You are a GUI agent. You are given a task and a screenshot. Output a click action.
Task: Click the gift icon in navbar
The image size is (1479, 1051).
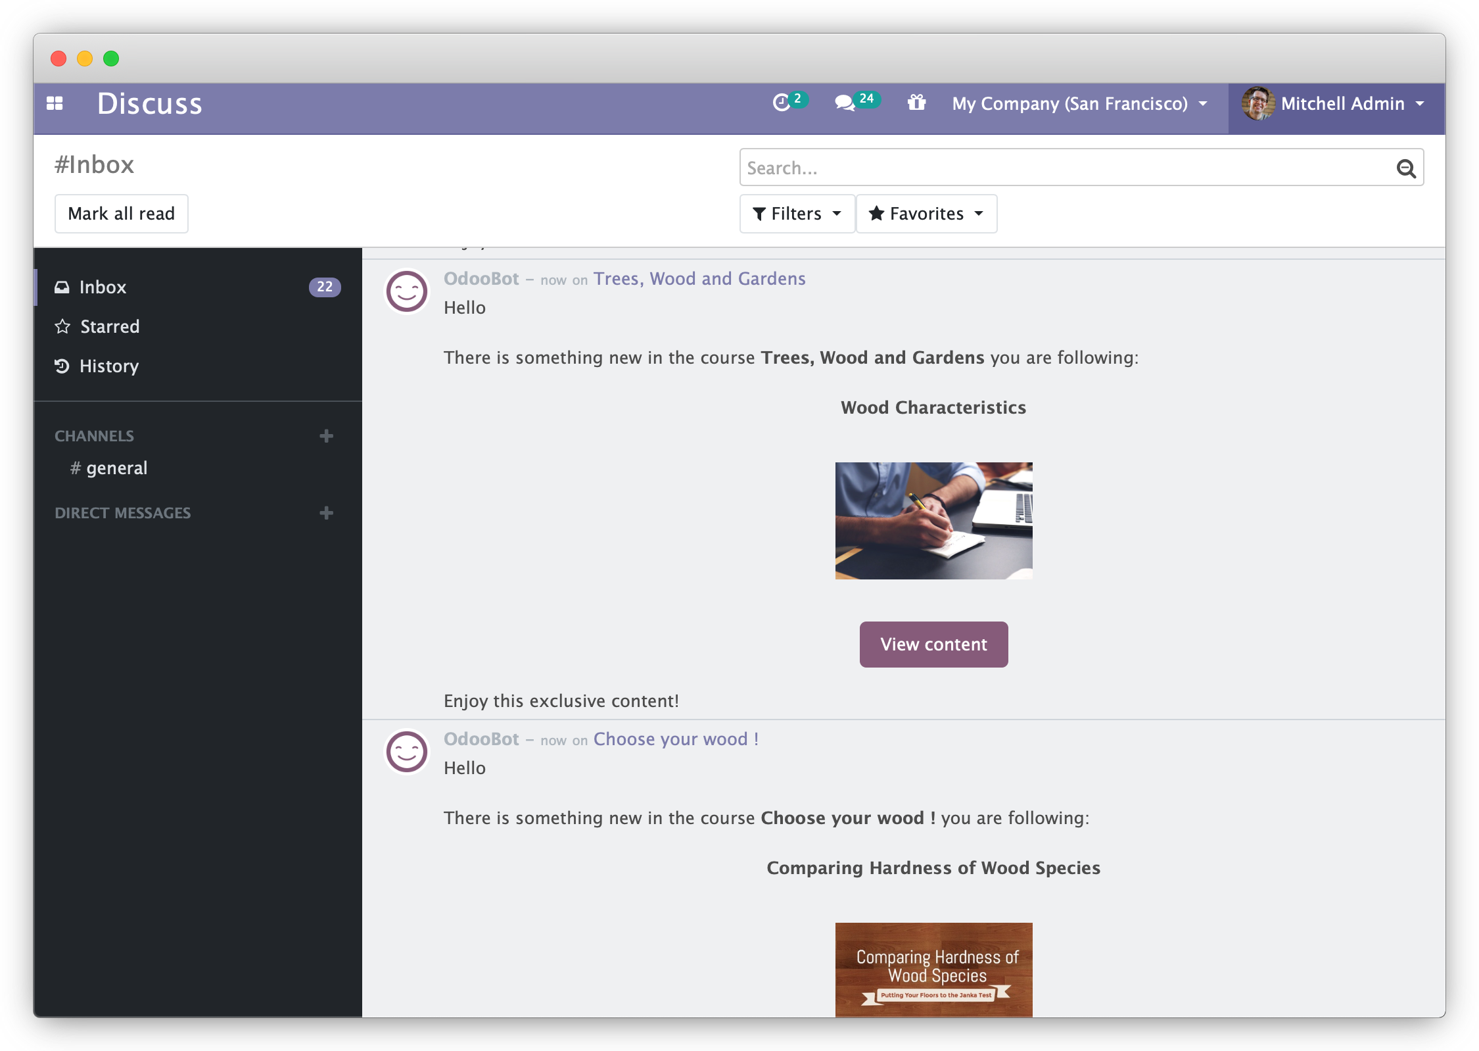916,103
